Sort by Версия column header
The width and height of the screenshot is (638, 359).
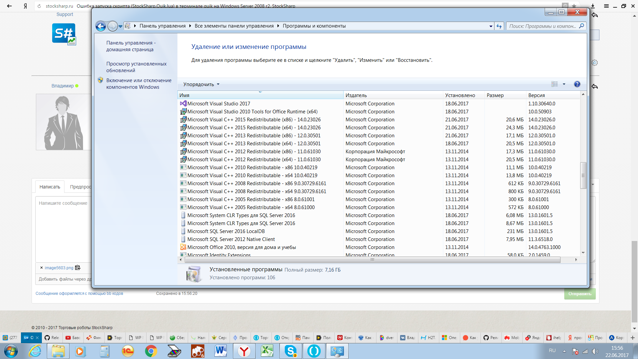(553, 95)
